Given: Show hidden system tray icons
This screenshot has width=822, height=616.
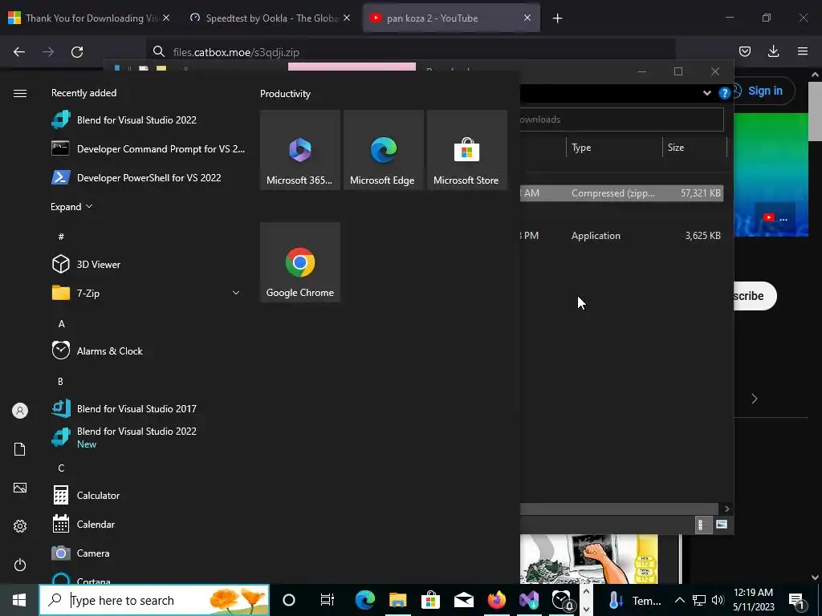Looking at the screenshot, I should (679, 600).
